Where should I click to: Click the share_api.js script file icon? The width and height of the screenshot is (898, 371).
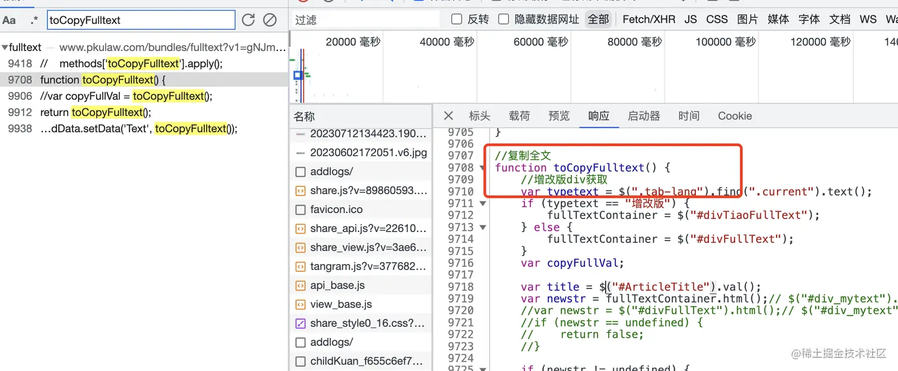300,229
